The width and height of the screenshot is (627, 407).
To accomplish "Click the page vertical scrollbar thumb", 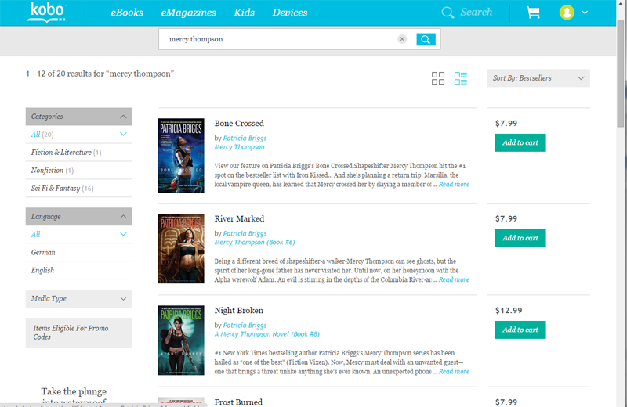I will pyautogui.click(x=620, y=74).
